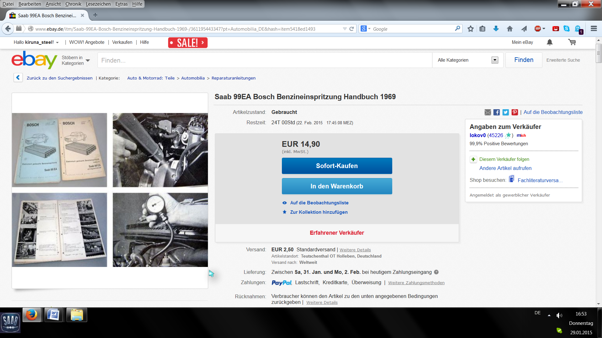Click the page vertical scrollbar thumb
Screen dimensions: 602x338
click(x=599, y=53)
